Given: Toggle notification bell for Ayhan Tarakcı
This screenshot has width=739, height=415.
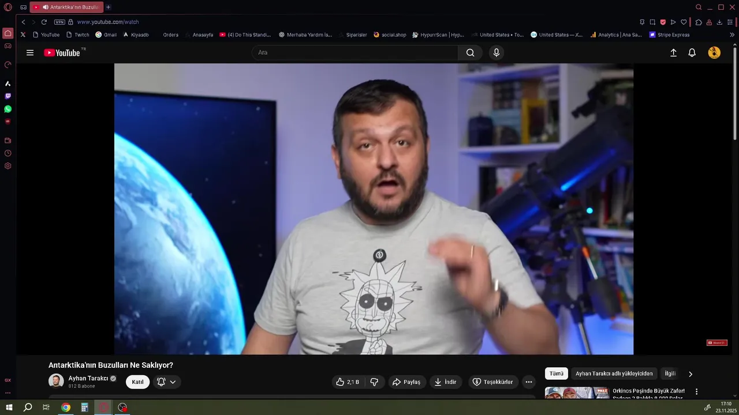Looking at the screenshot, I should (161, 382).
